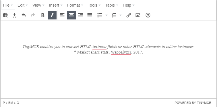Screen dimensions: 217x107
Task: Undo the last edit
Action: pyautogui.click(x=24, y=15)
